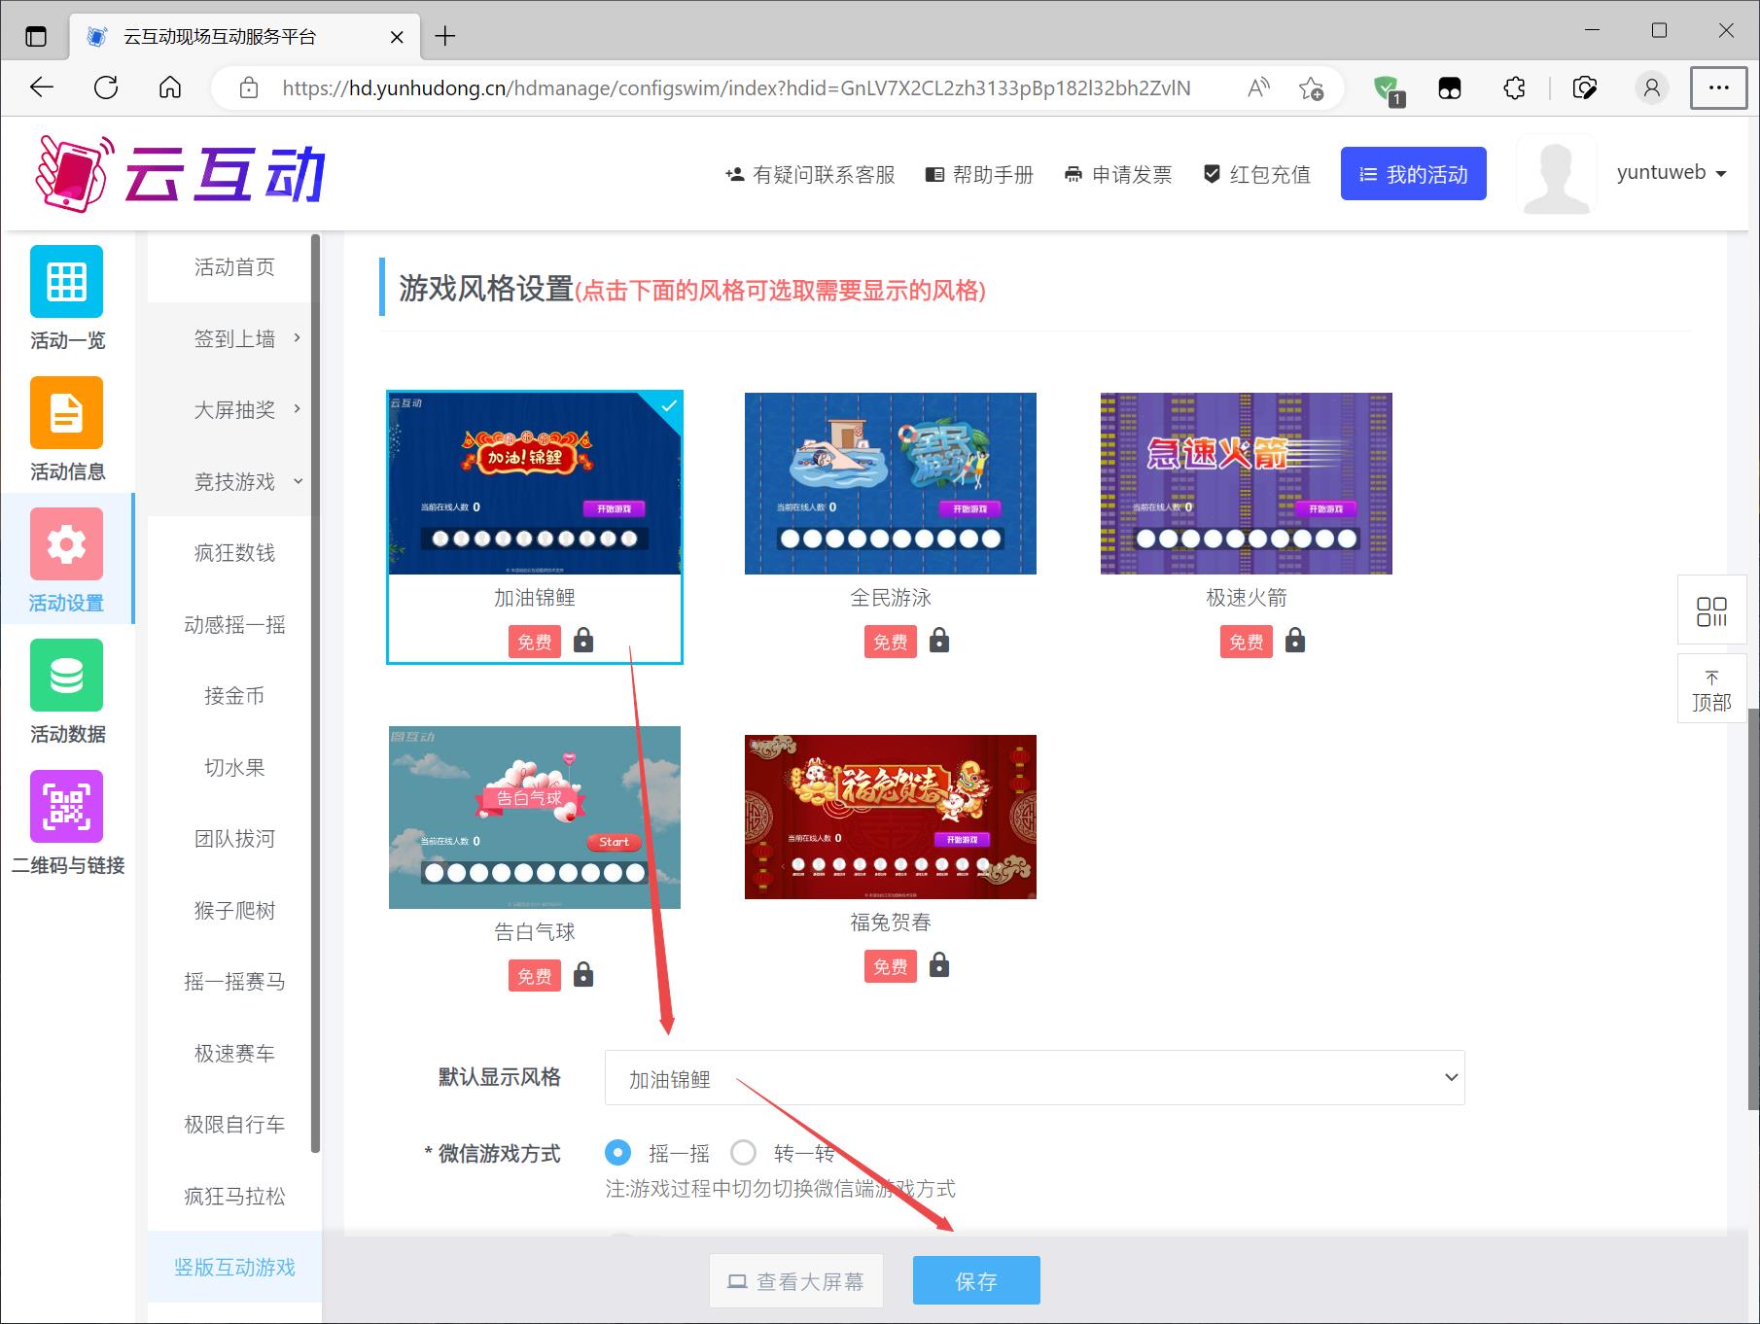Image resolution: width=1760 pixels, height=1324 pixels.
Task: Open the browser profile icon
Action: 1651,88
